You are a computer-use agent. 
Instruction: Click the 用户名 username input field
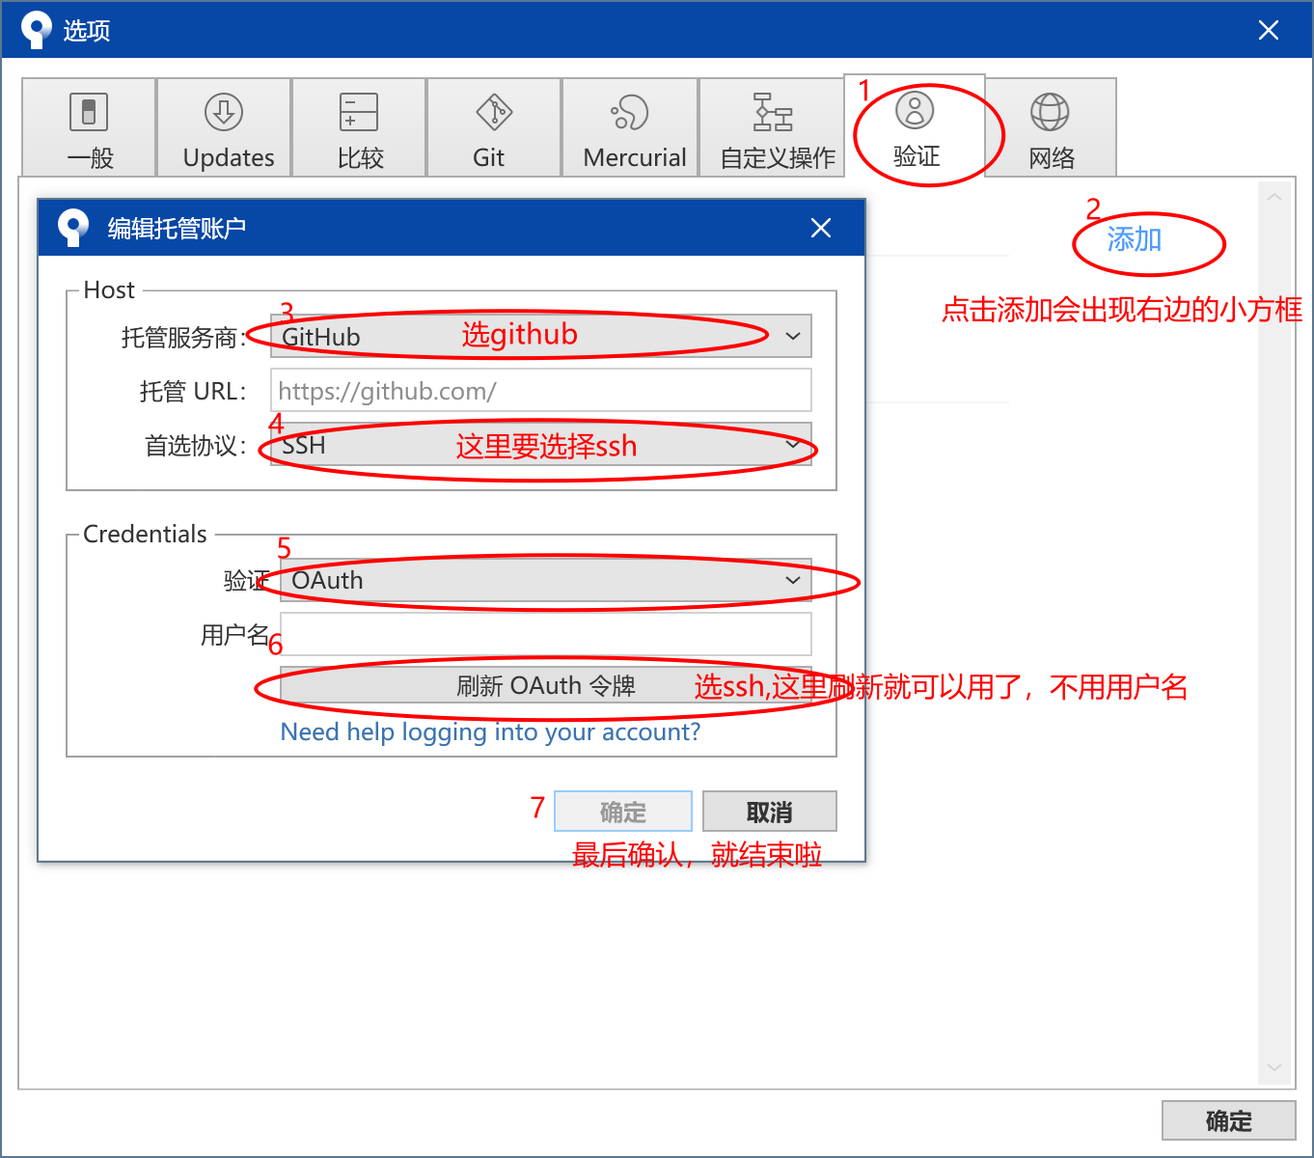coord(546,634)
